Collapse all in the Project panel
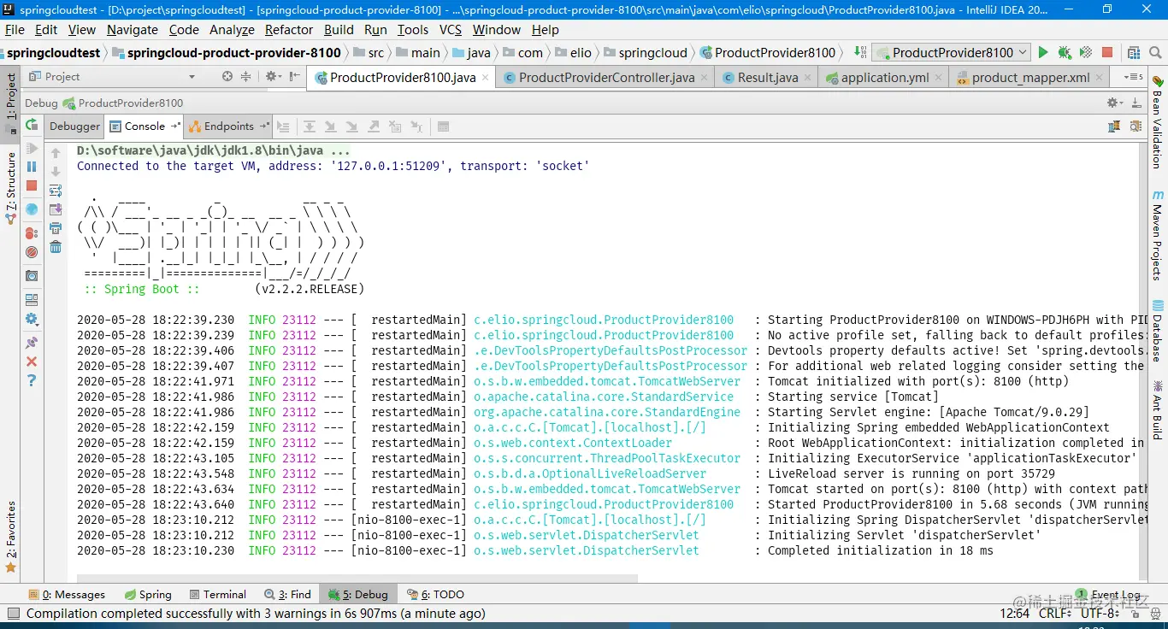This screenshot has height=629, width=1168. coord(246,76)
